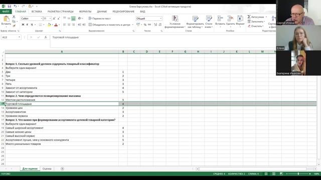321x180 pixels.
Task: Click the text orientation icon
Action: [80, 18]
